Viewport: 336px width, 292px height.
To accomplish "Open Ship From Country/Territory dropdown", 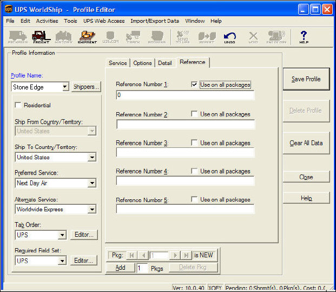I will tap(92, 131).
